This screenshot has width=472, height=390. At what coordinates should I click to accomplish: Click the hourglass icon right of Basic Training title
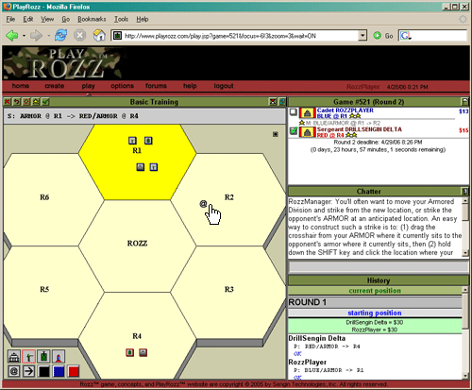coord(273,102)
